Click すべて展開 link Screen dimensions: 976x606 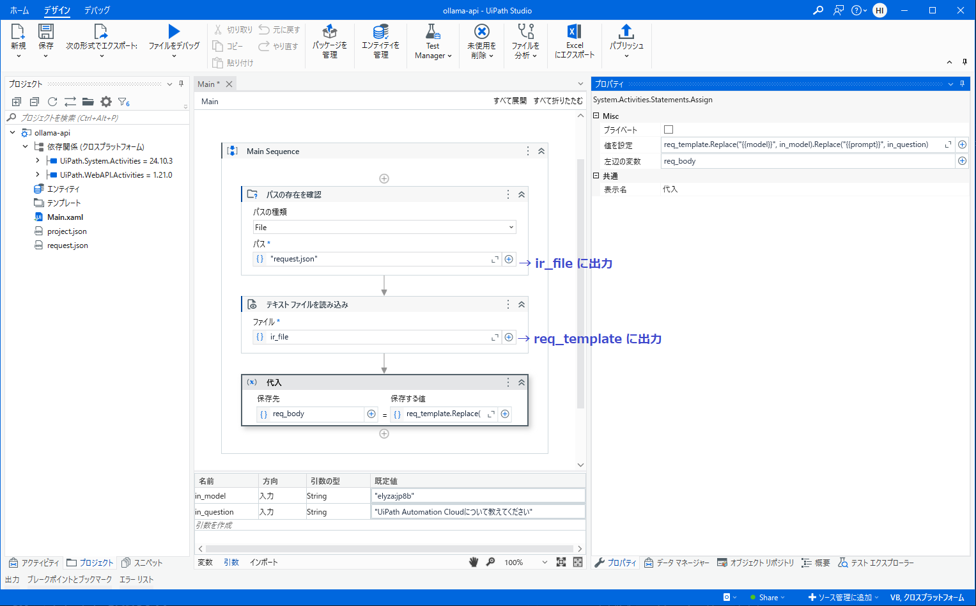tap(509, 101)
